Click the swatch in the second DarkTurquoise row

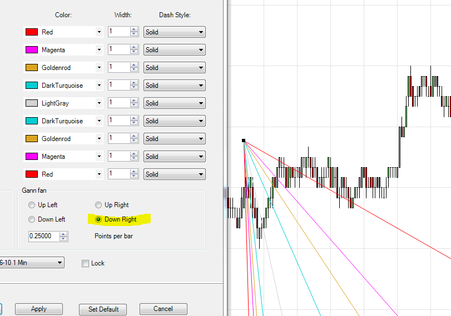click(32, 121)
